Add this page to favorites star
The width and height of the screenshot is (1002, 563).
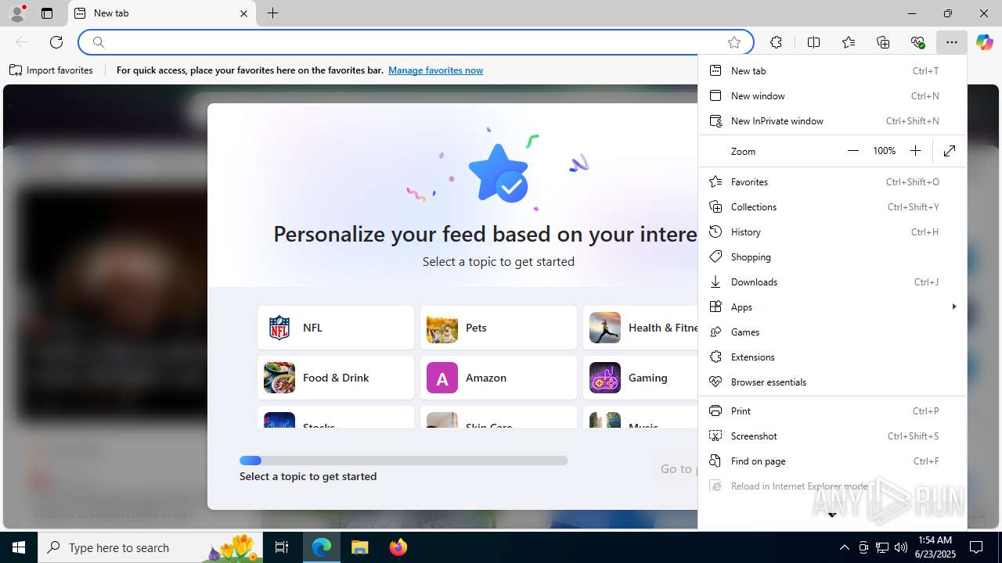(733, 42)
